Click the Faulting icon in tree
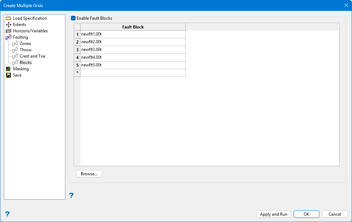 click(8, 37)
